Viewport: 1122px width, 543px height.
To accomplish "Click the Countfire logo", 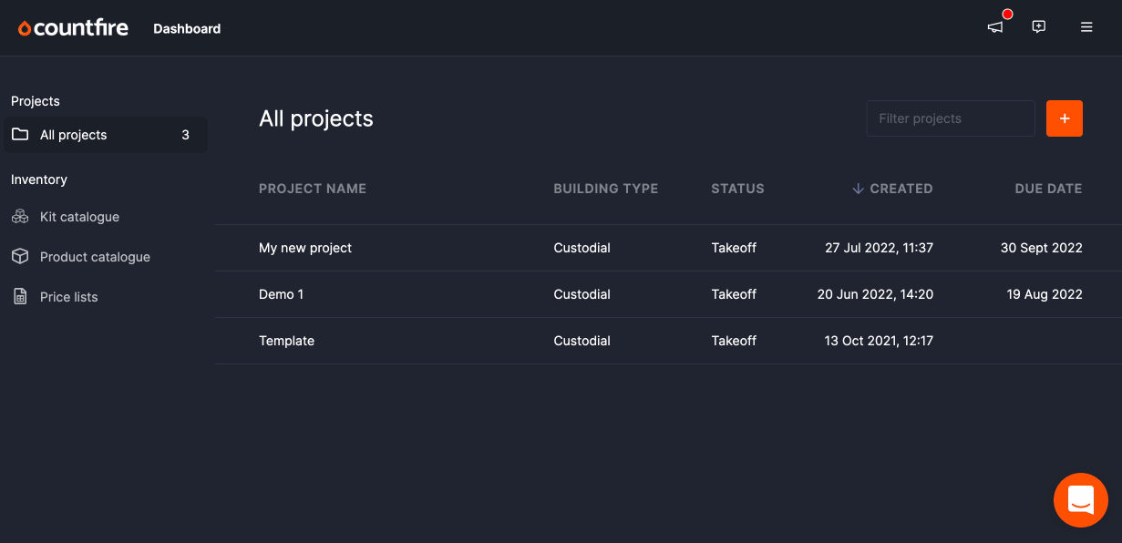I will point(73,28).
